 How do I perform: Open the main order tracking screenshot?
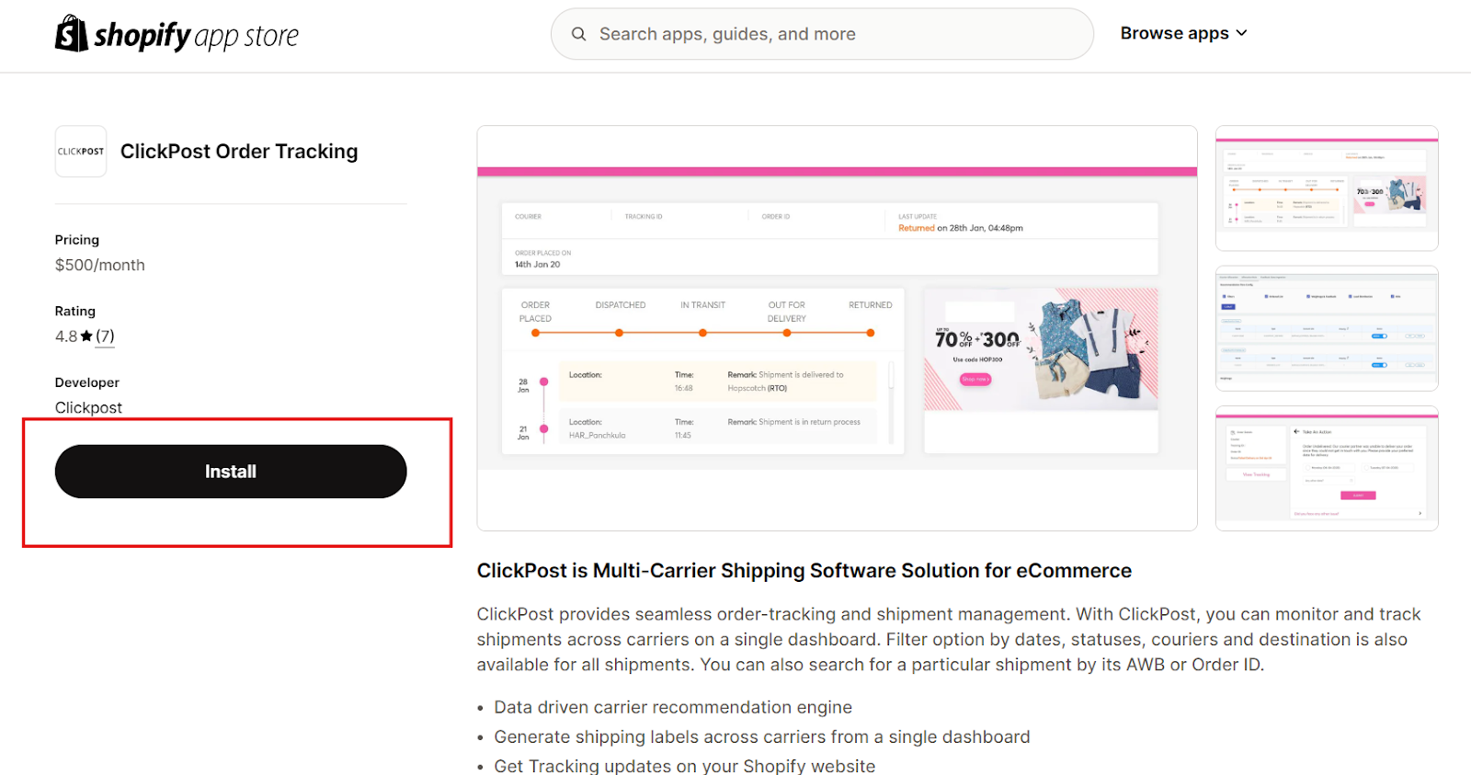coord(837,328)
